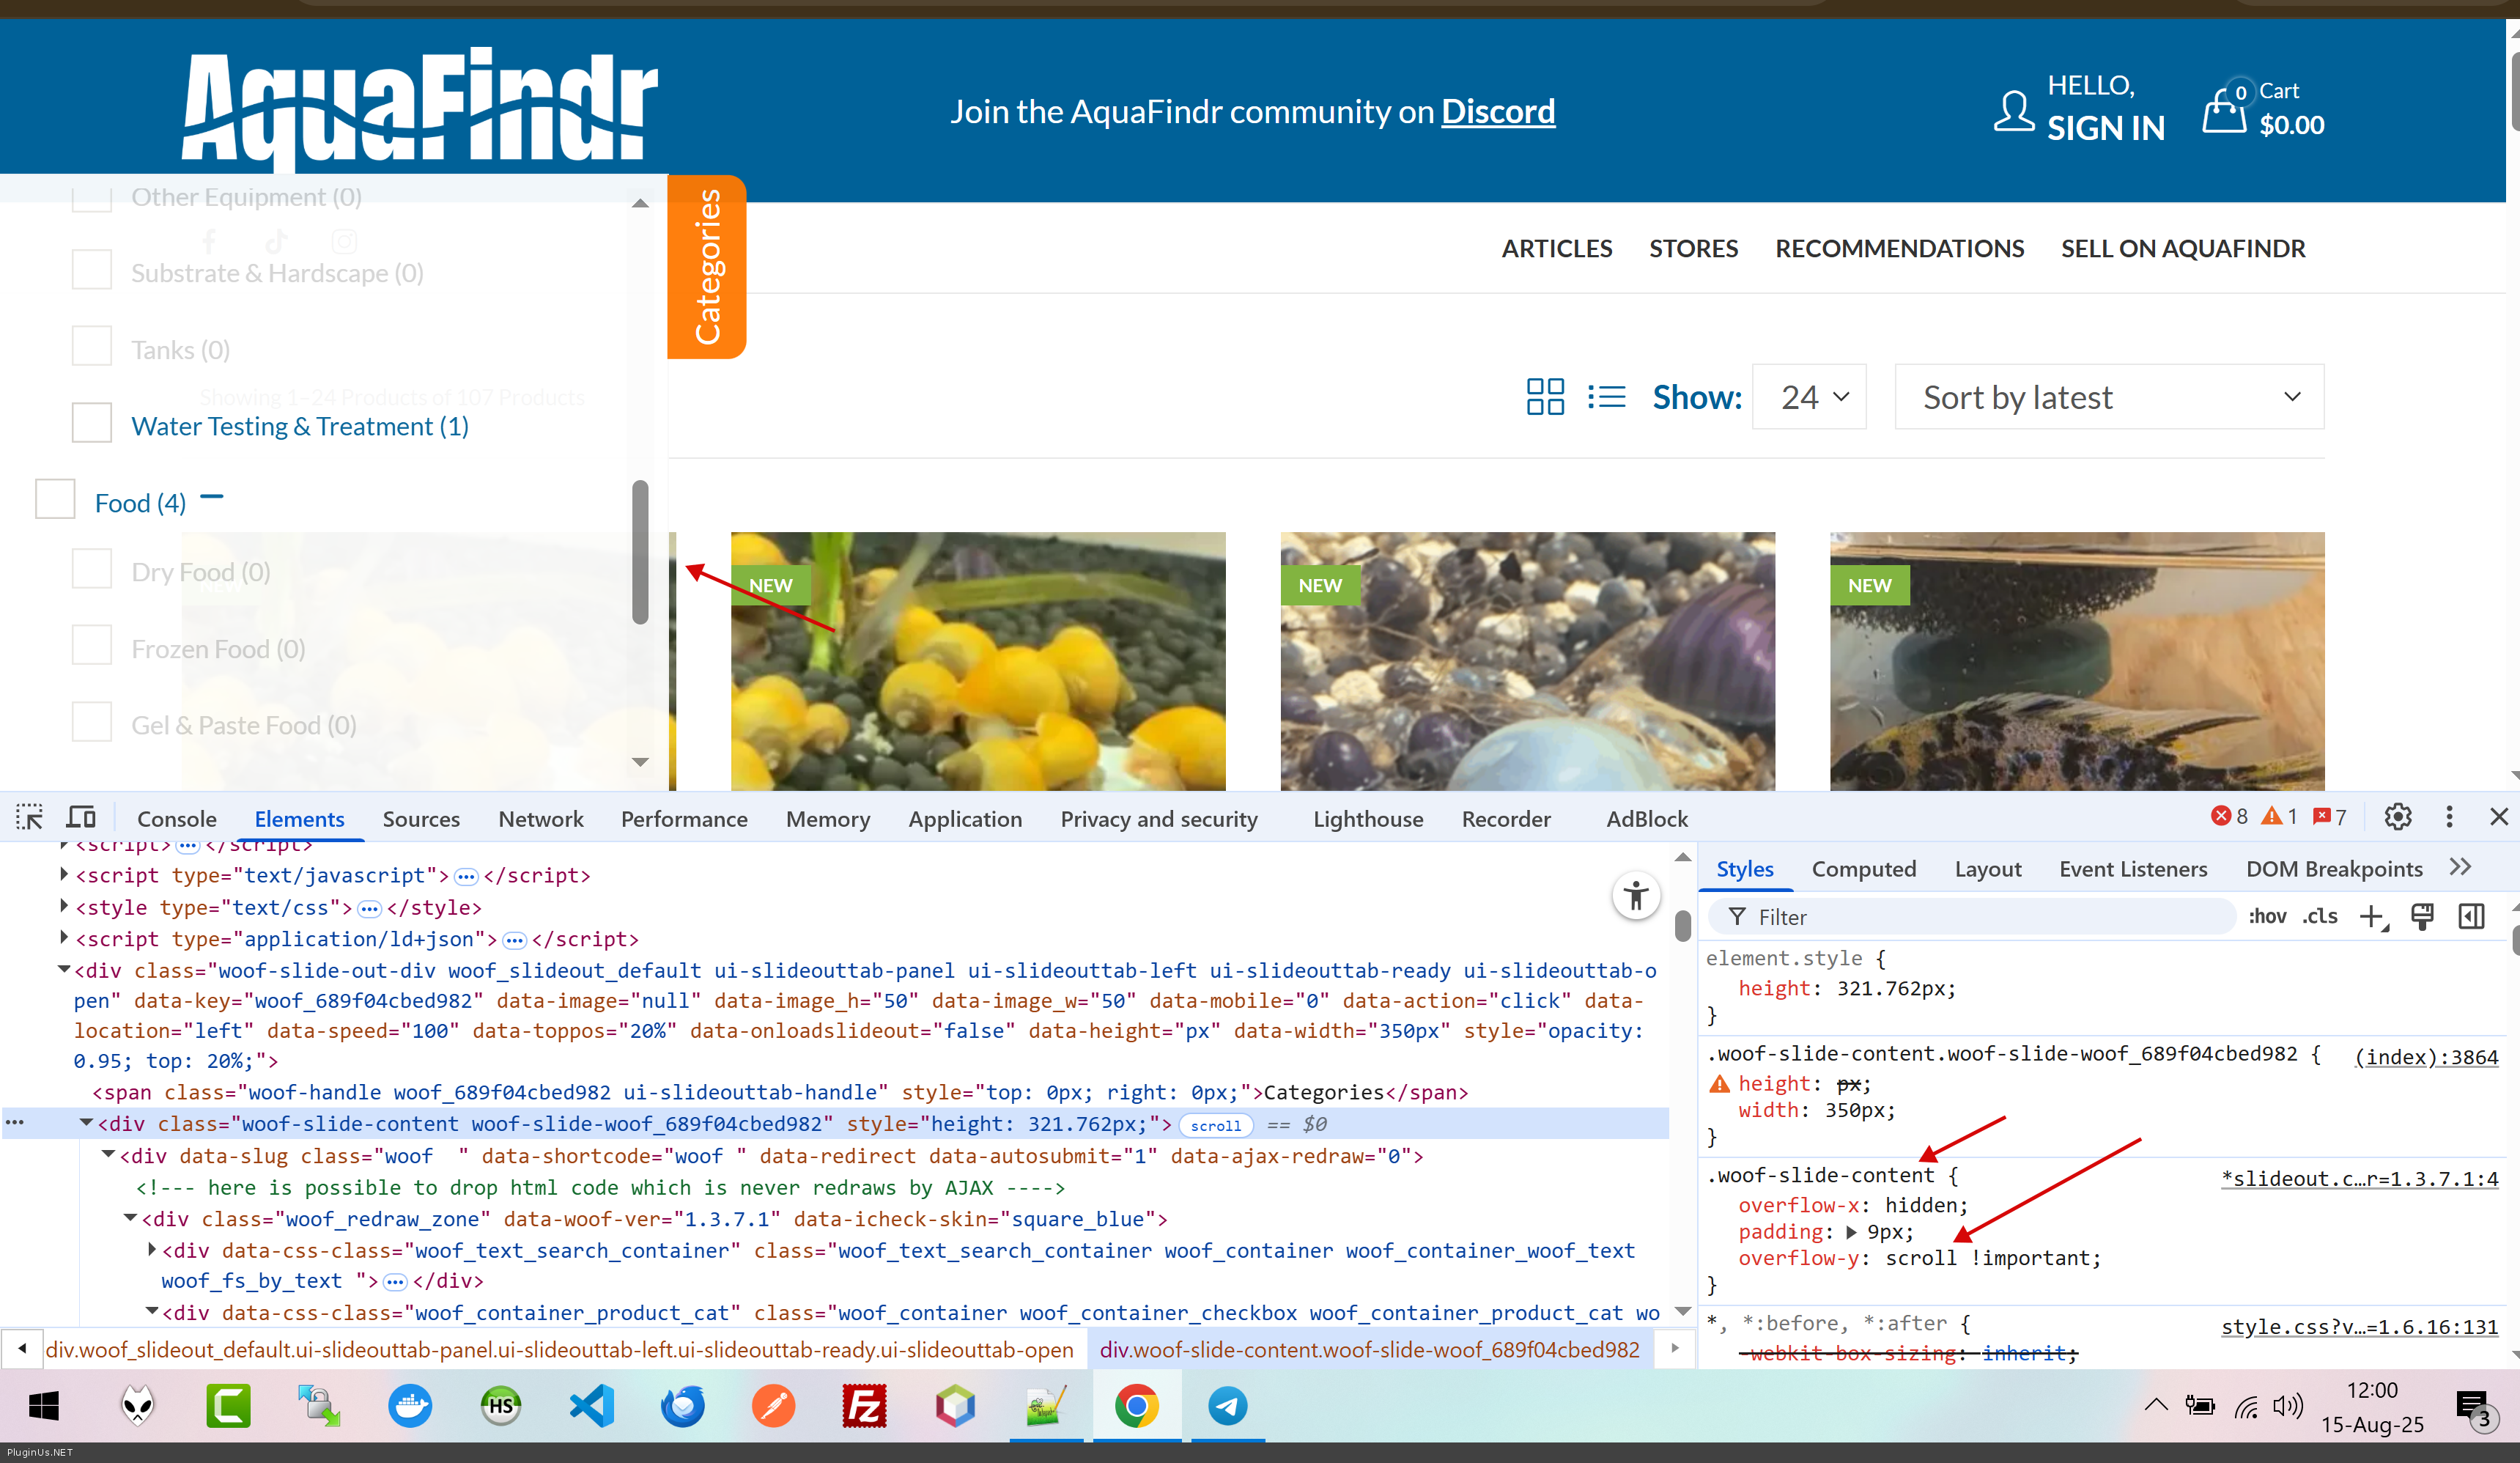Open the Sort by latest dropdown
Screen dimensions: 2520x1463
click(x=2108, y=398)
